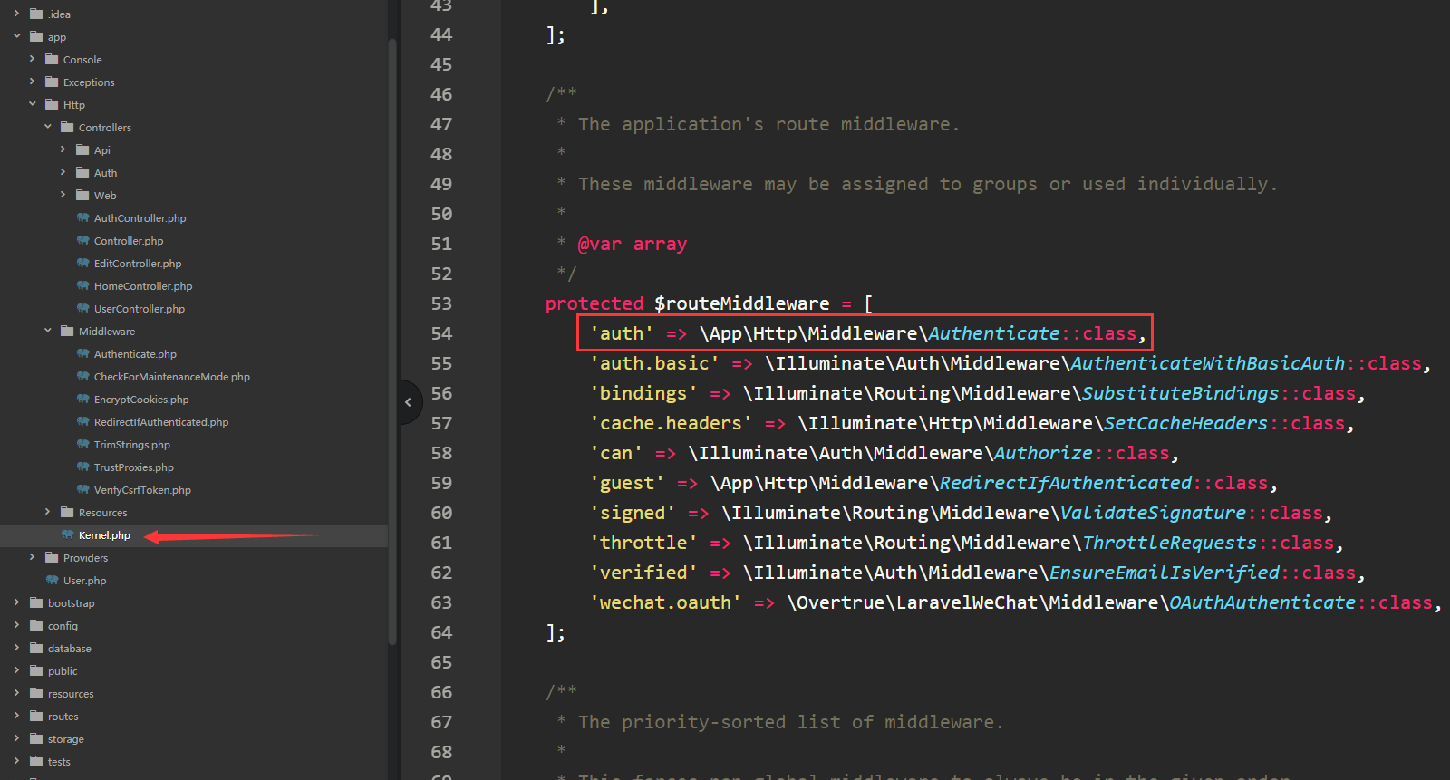Click the PHP icon of HomeController.php

point(82,285)
